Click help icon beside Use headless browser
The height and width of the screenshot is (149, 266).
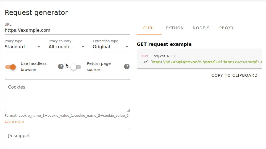pyautogui.click(x=61, y=66)
